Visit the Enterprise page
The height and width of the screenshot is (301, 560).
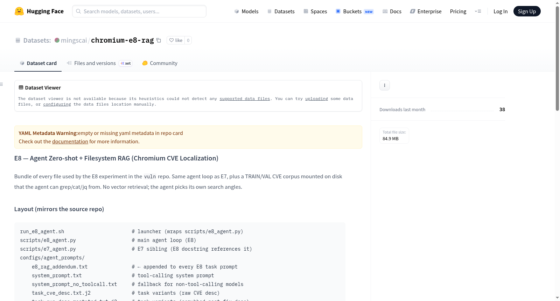[426, 11]
